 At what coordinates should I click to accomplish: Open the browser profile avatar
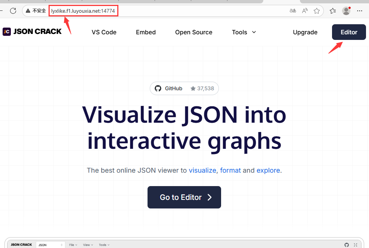click(x=346, y=10)
